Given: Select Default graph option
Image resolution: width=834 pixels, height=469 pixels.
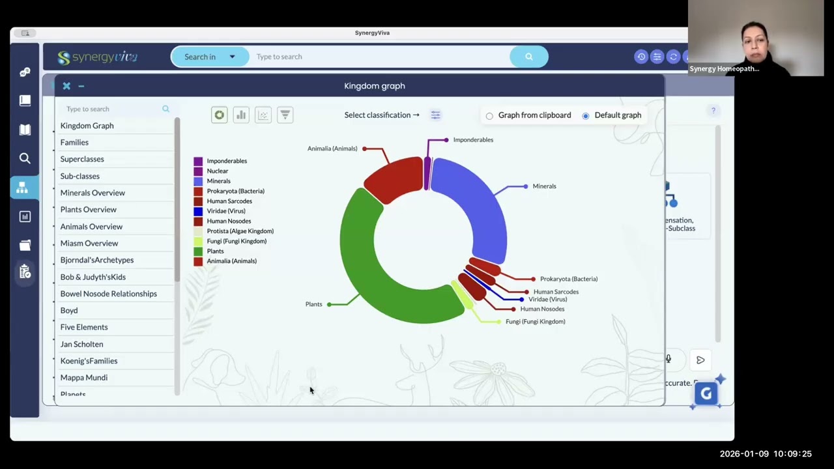Looking at the screenshot, I should [x=586, y=116].
